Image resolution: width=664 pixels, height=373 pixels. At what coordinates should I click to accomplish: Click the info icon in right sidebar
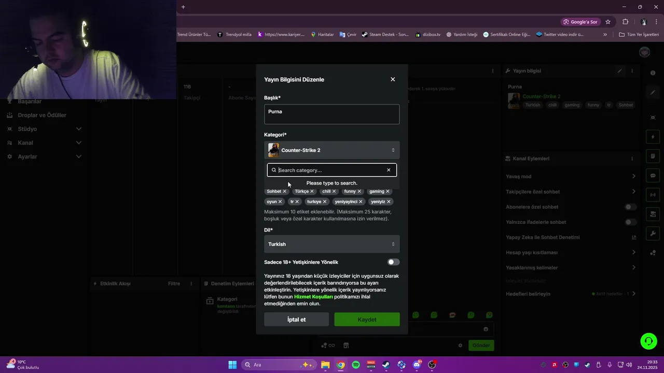click(x=653, y=73)
